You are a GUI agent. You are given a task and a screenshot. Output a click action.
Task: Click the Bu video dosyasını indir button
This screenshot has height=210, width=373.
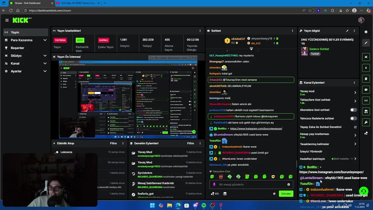[x=170, y=58]
